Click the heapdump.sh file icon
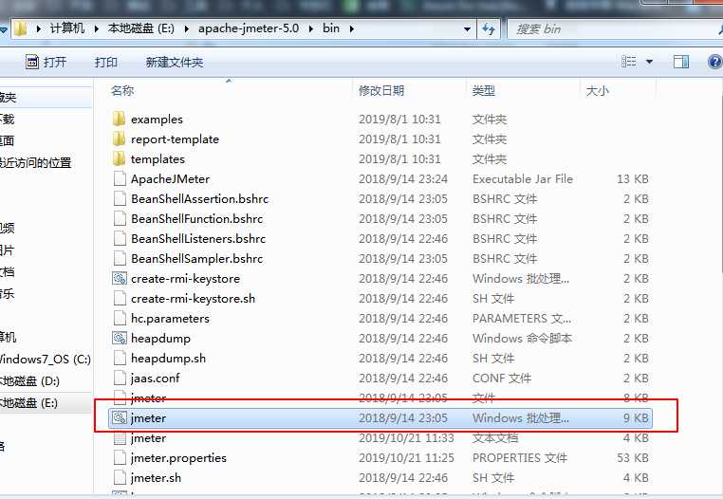This screenshot has height=499, width=723. (x=120, y=358)
